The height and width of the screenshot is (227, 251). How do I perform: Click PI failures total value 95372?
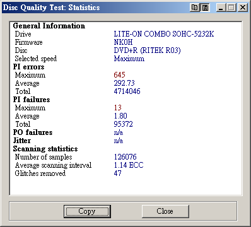pos(123,124)
